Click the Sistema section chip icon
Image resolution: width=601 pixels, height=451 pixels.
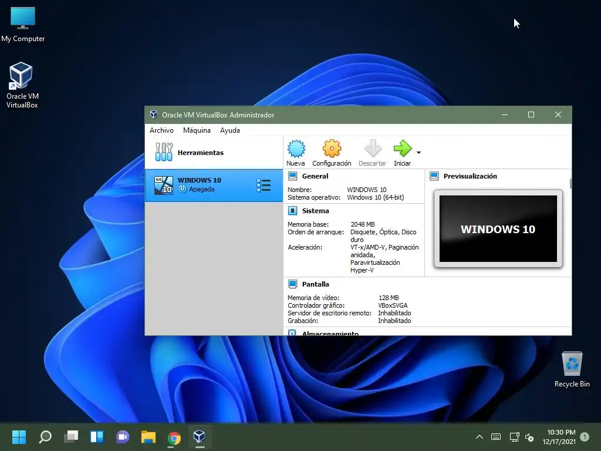pyautogui.click(x=292, y=211)
